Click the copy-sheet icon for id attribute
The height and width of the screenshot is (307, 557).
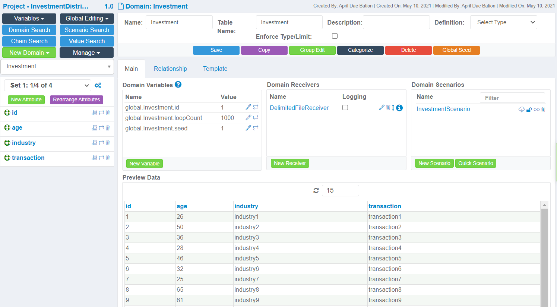[x=95, y=113]
